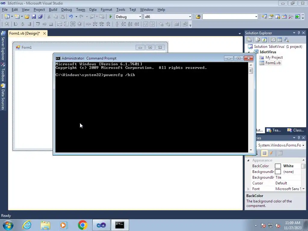Click the green arrow Start Page icon
Image resolution: width=308 pixels, height=231 pixels.
[x=297, y=17]
